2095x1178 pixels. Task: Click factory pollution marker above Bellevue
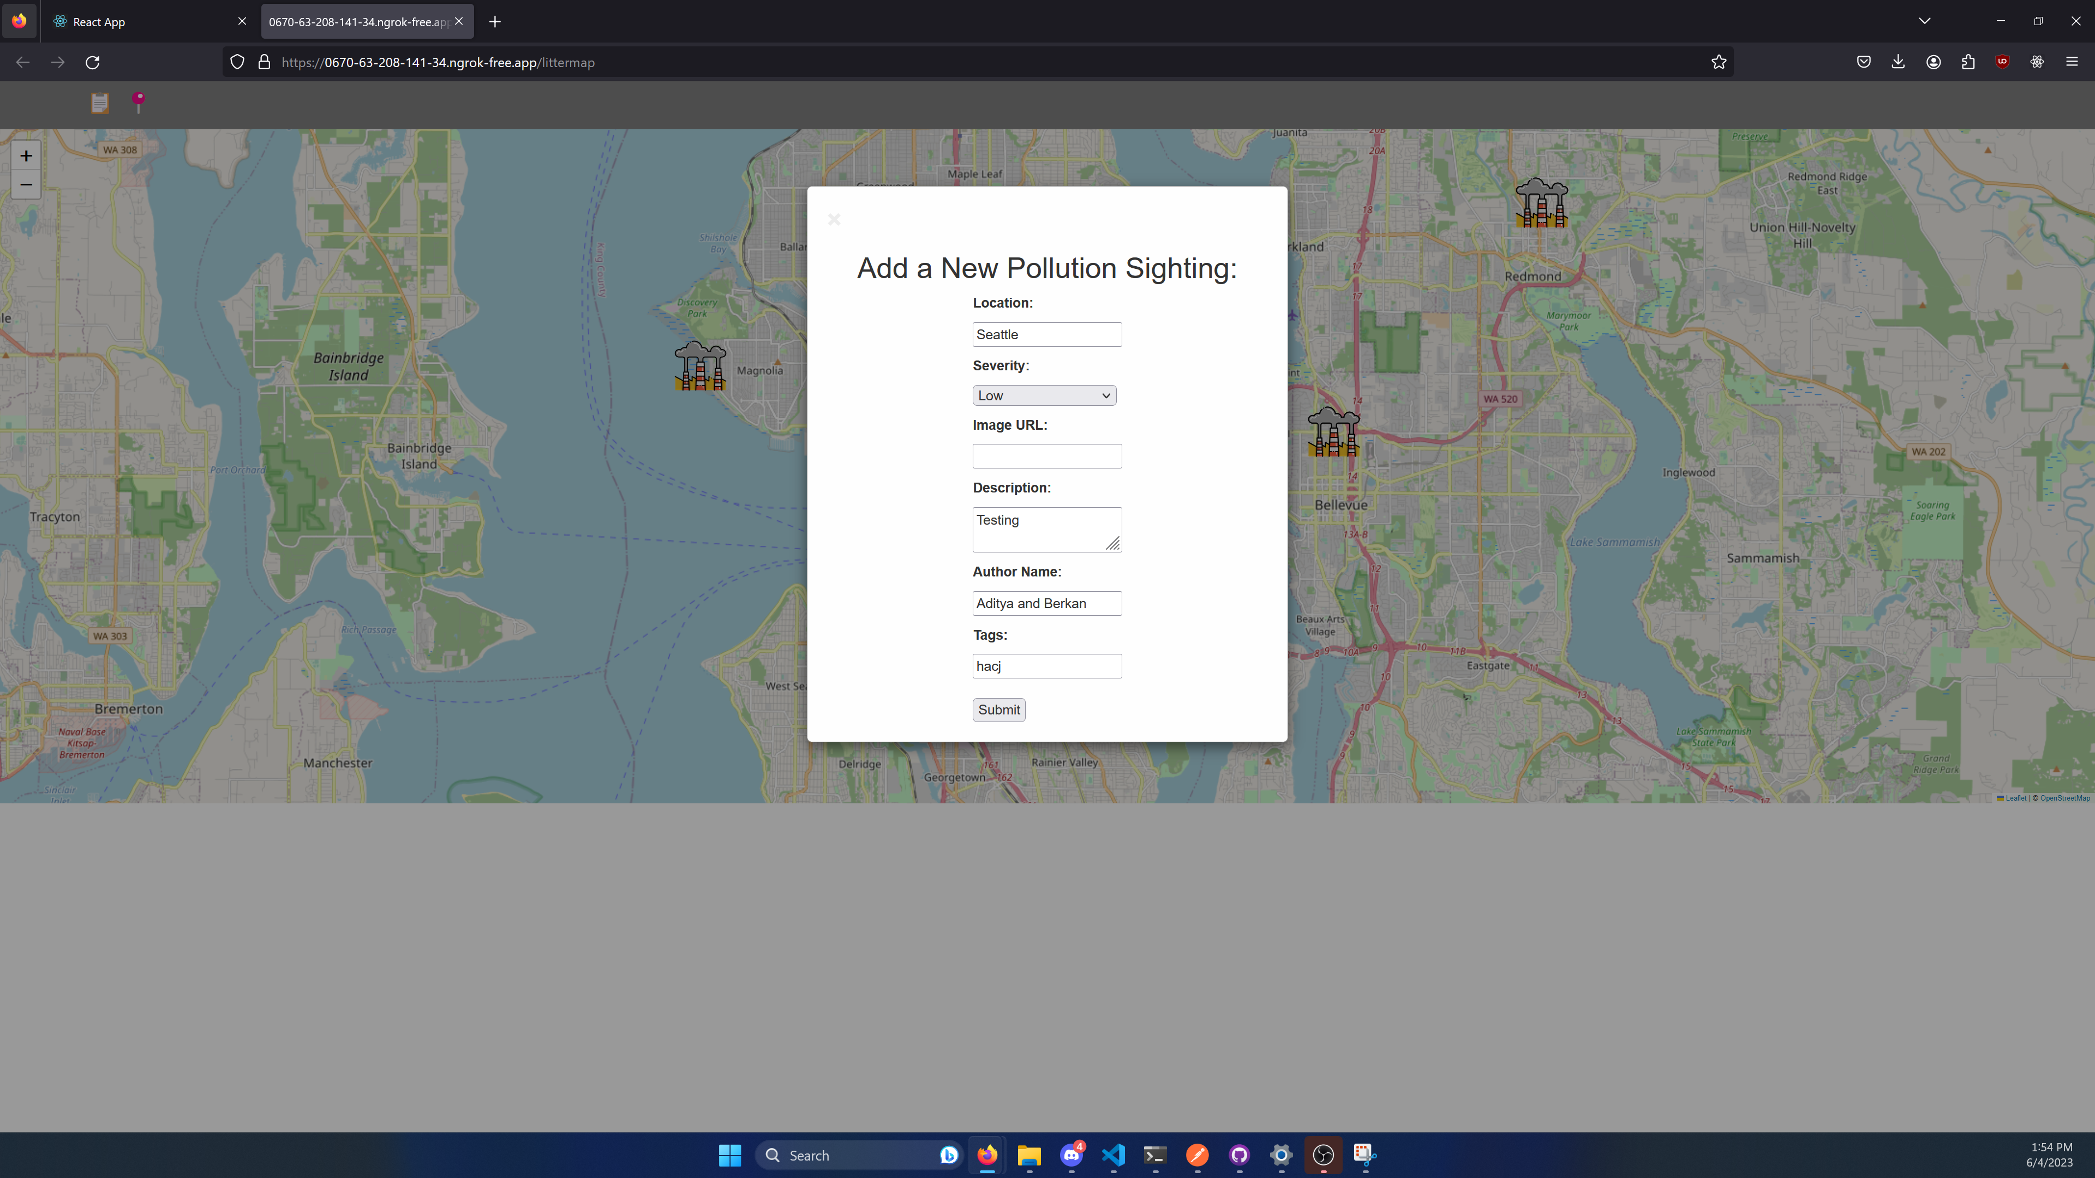pyautogui.click(x=1334, y=432)
